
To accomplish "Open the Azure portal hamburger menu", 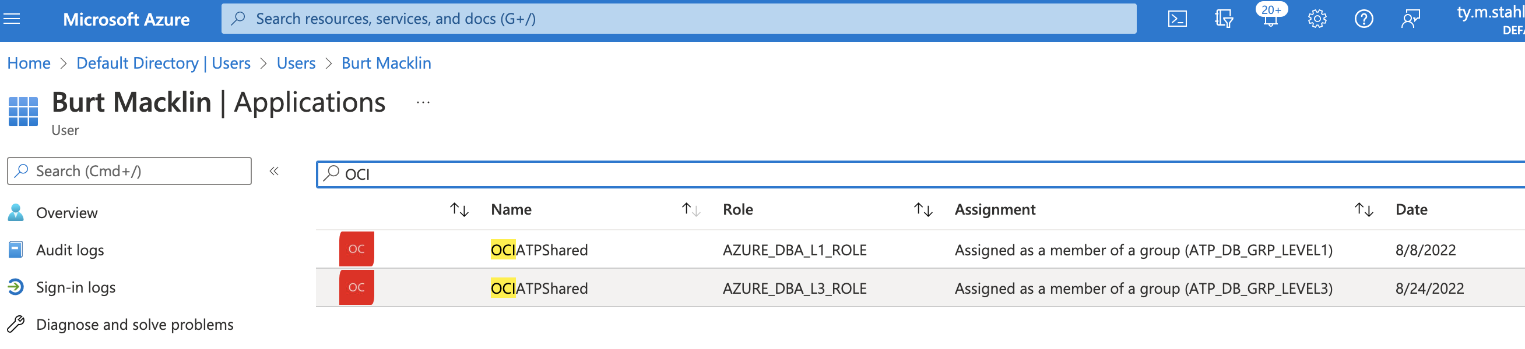I will (x=12, y=19).
